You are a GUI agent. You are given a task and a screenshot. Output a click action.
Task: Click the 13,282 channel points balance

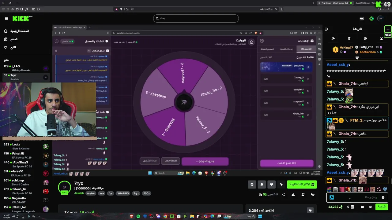point(335,207)
